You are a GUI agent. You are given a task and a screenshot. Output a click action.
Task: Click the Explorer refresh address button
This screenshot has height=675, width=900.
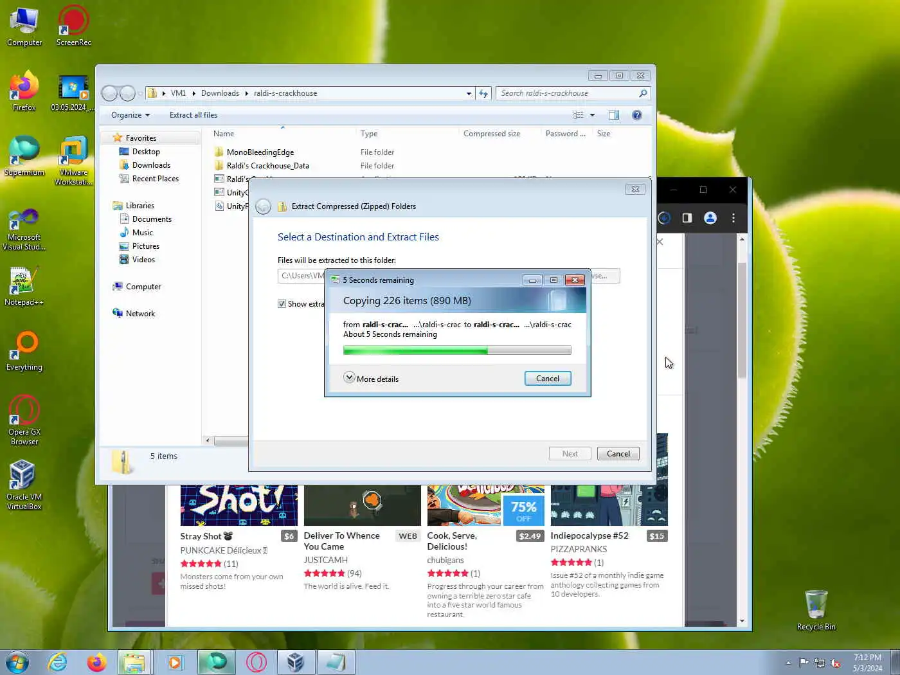coord(483,93)
